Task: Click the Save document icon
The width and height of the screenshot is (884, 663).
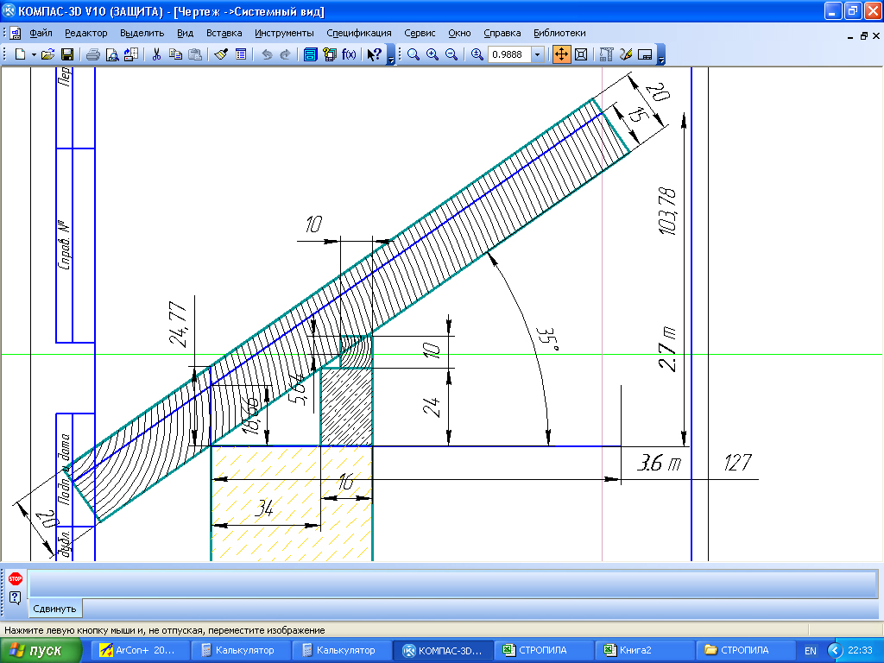Action: (66, 54)
